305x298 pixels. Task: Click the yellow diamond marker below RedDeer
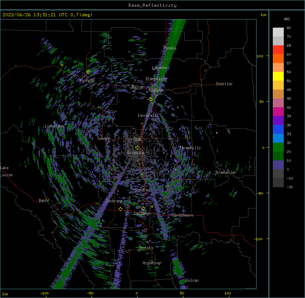pos(151,99)
